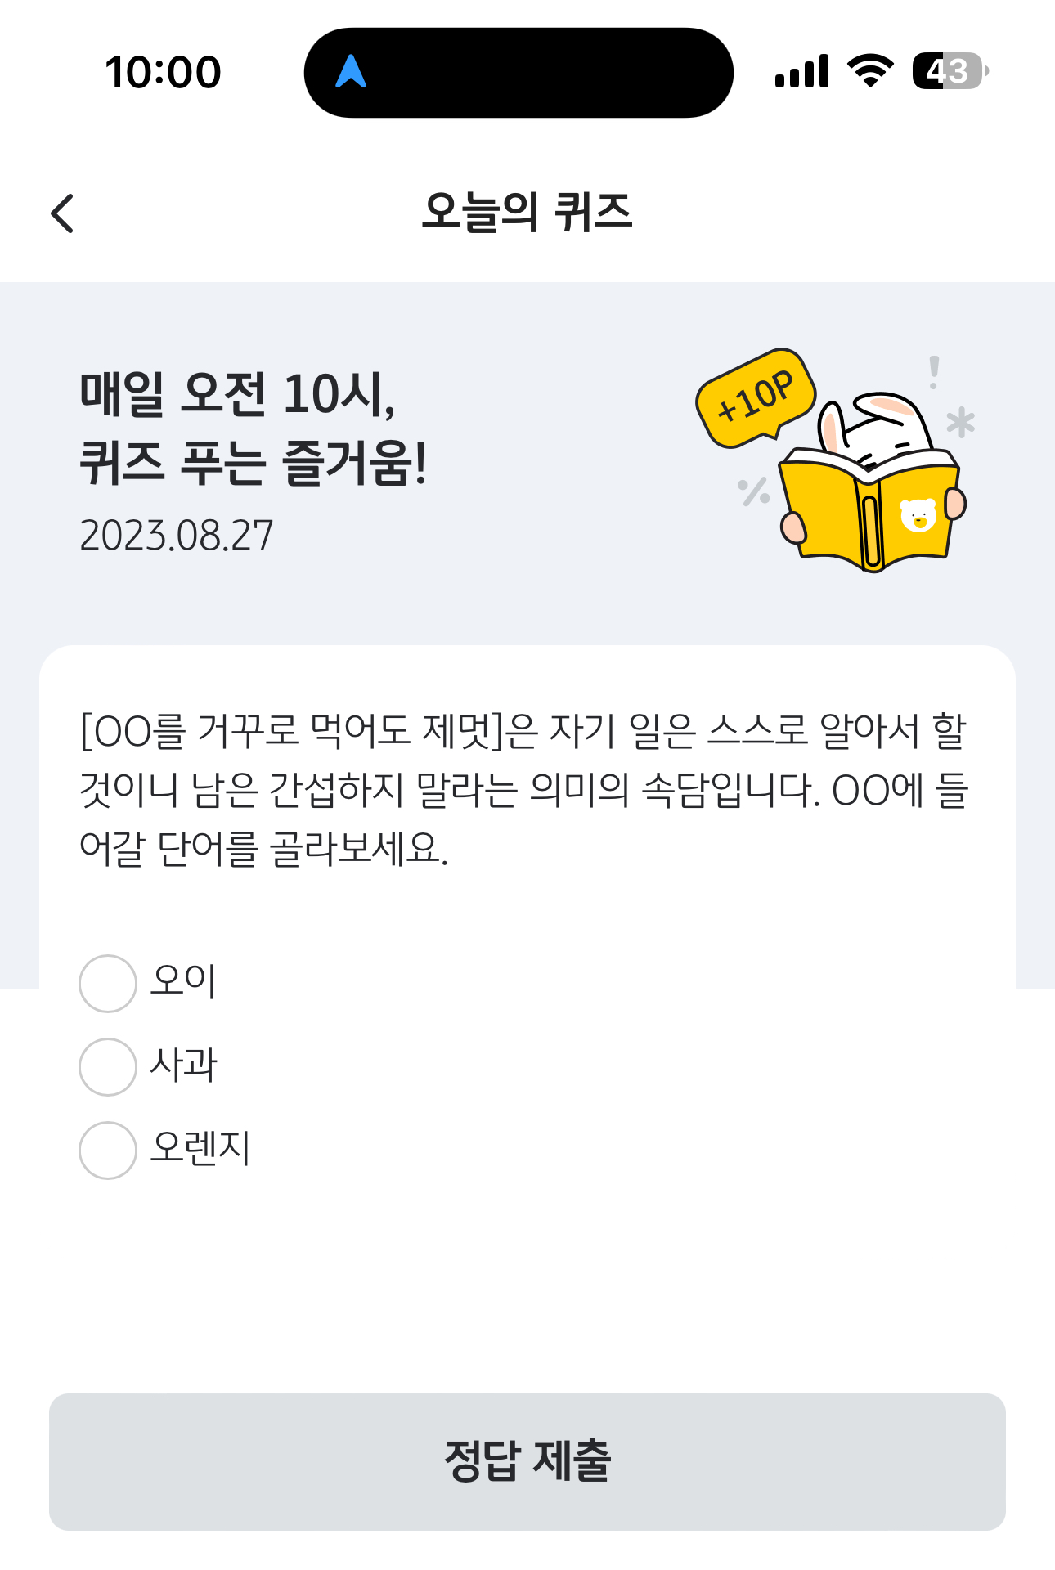
Task: Tap the quiz question text
Action: pyautogui.click(x=523, y=790)
